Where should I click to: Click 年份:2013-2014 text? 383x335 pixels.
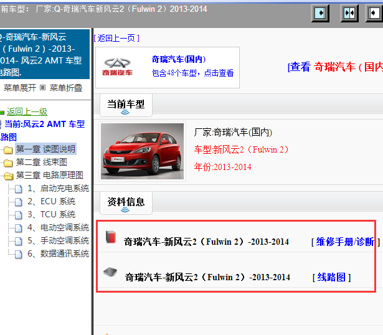222,167
